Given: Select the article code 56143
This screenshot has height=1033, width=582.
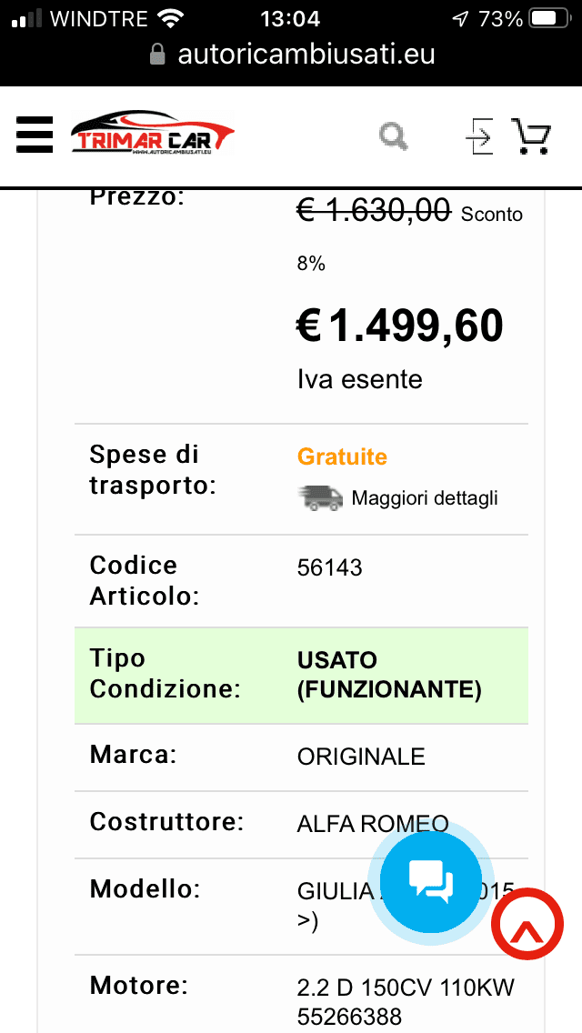Looking at the screenshot, I should pyautogui.click(x=329, y=568).
